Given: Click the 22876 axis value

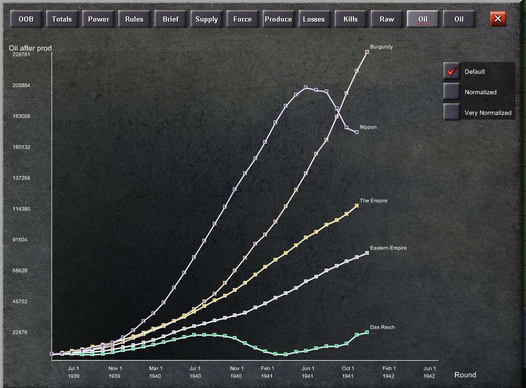Looking at the screenshot, I should click(x=20, y=332).
